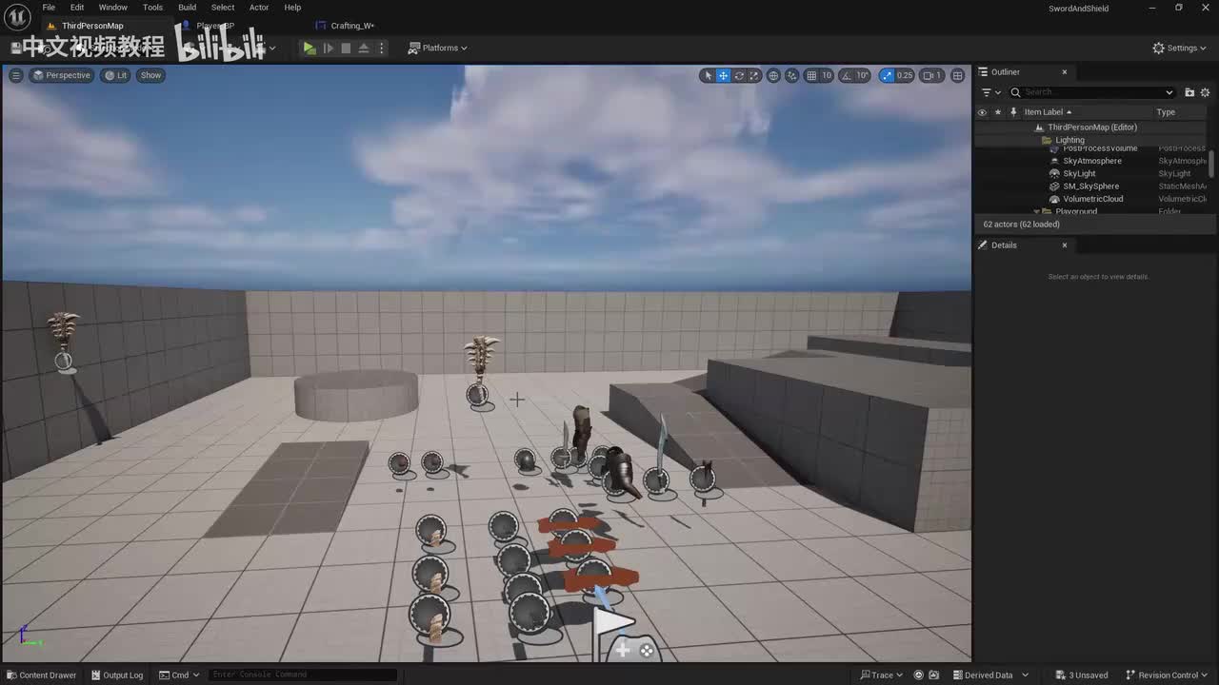1219x685 pixels.
Task: Switch the world/local coordinate system globe icon
Action: click(x=773, y=75)
